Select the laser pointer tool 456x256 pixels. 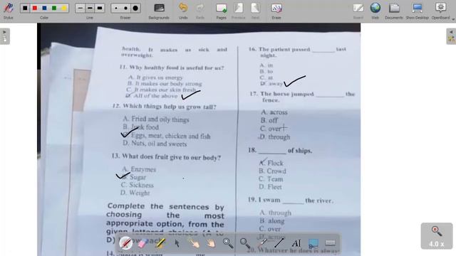[262, 243]
